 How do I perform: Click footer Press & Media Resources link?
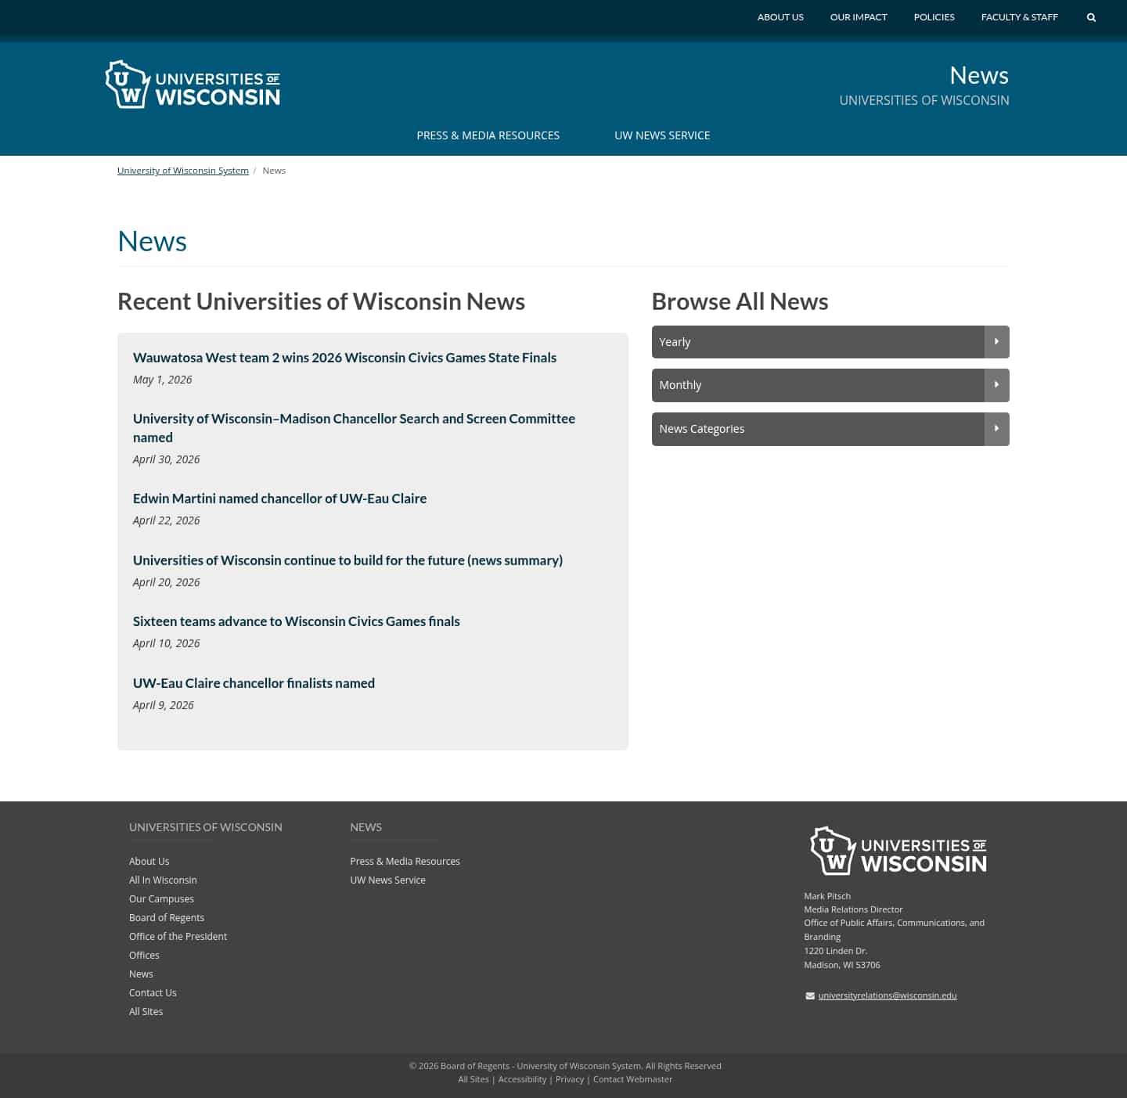405,862
